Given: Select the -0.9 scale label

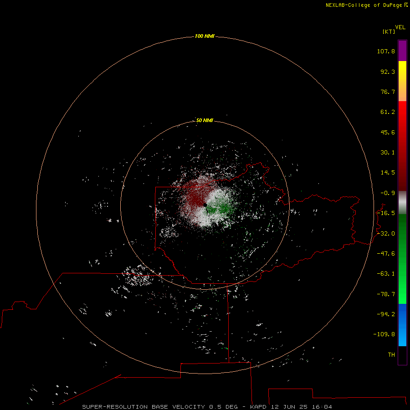Looking at the screenshot, I should pos(388,193).
